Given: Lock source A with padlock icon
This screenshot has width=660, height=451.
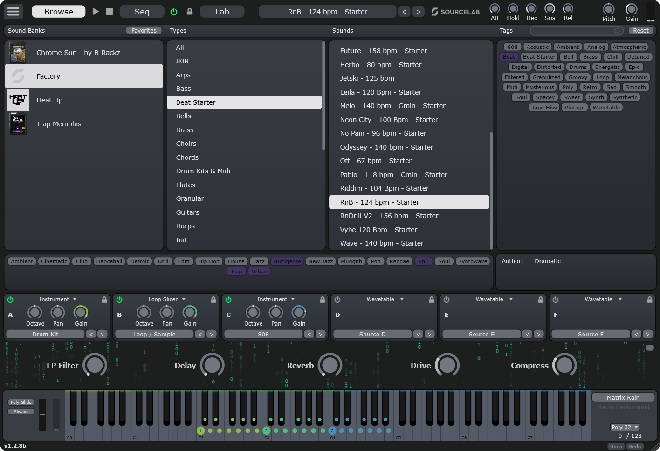Looking at the screenshot, I should [x=104, y=300].
